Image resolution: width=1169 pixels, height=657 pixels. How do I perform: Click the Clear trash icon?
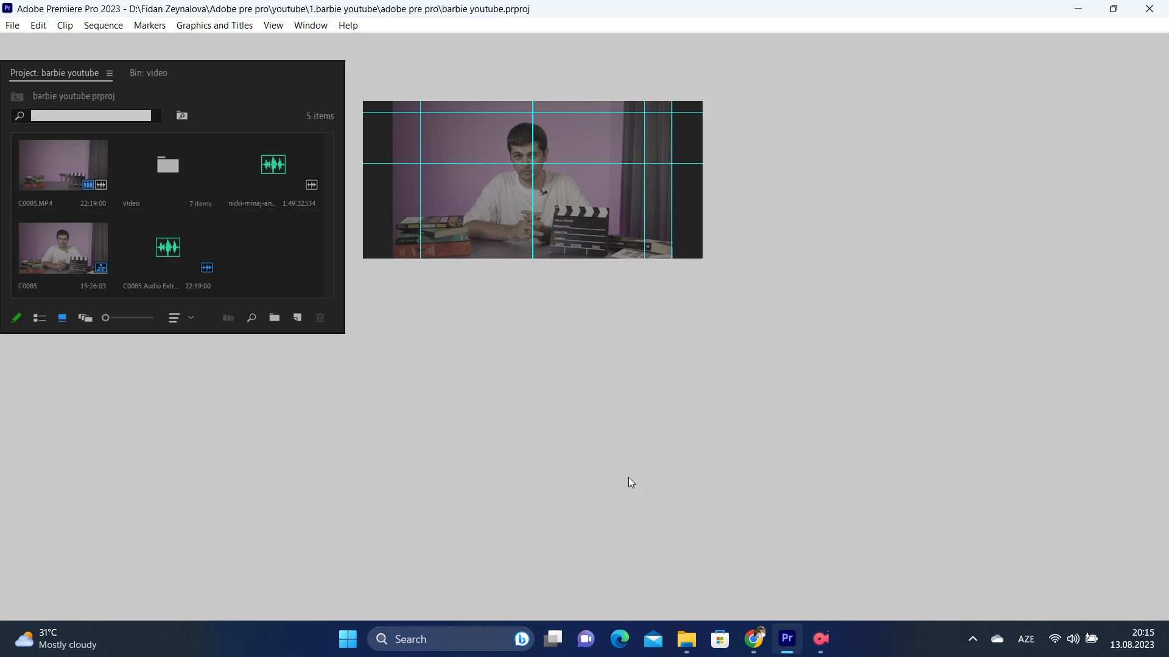click(x=320, y=318)
